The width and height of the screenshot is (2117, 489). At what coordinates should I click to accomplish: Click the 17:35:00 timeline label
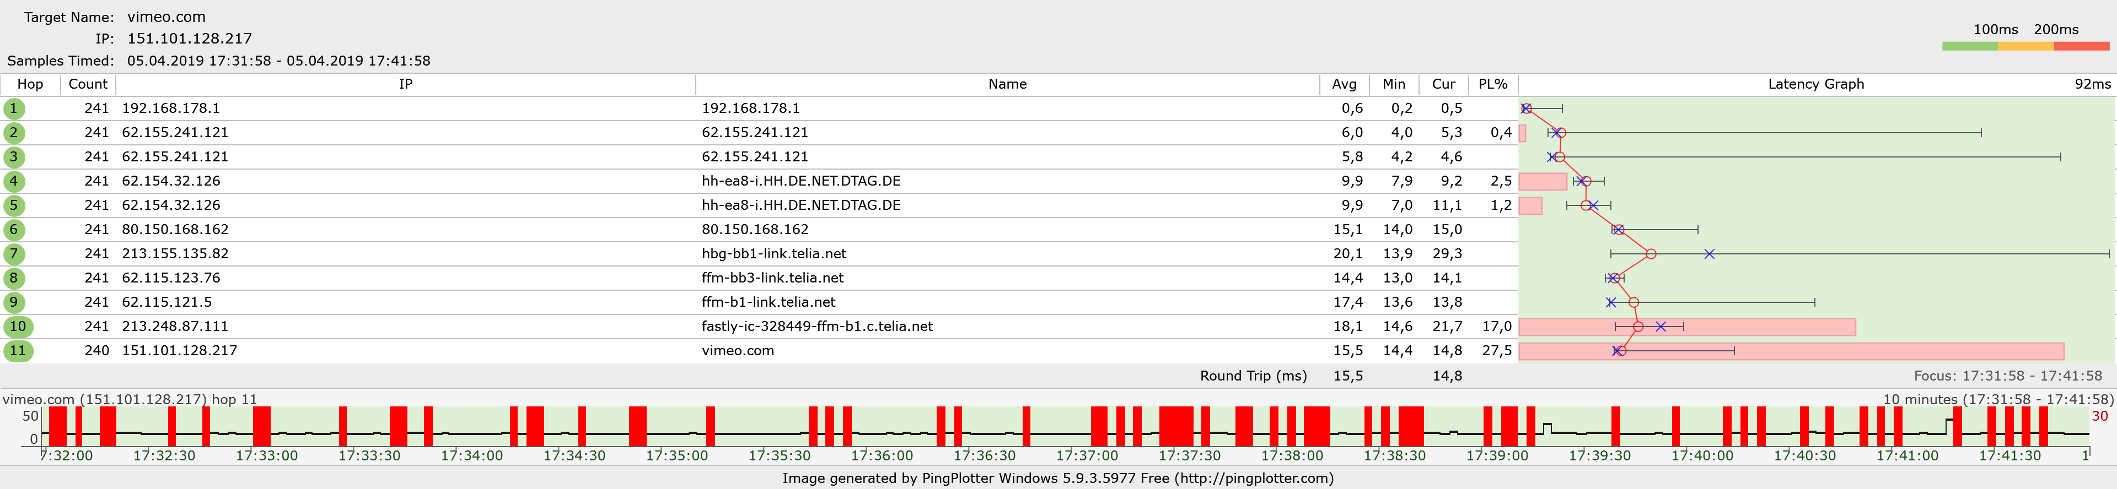tap(676, 455)
